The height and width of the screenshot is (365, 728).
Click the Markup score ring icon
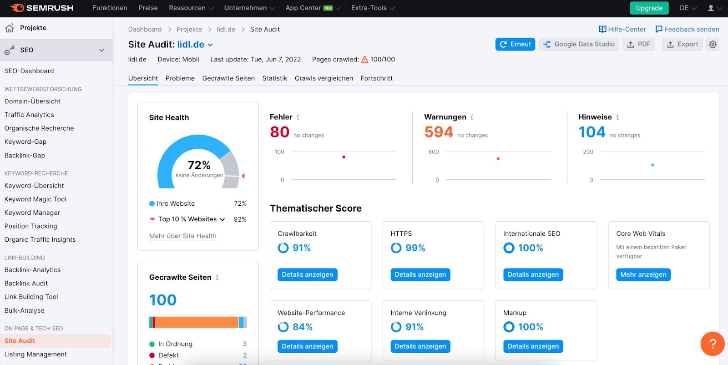tap(509, 327)
